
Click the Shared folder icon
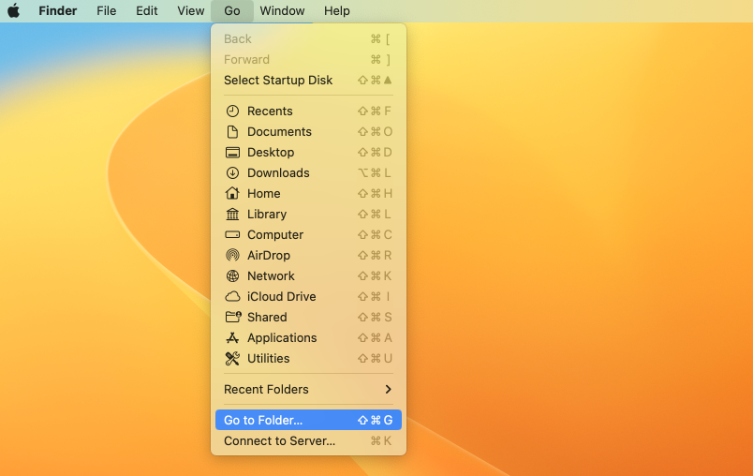(x=233, y=317)
